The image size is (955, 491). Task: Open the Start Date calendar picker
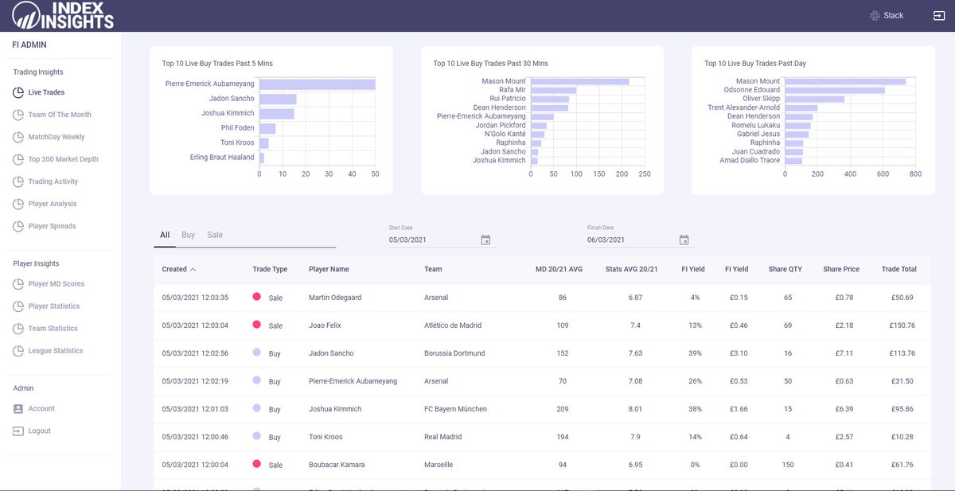485,238
